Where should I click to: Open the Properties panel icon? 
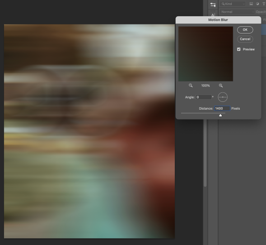point(213,5)
